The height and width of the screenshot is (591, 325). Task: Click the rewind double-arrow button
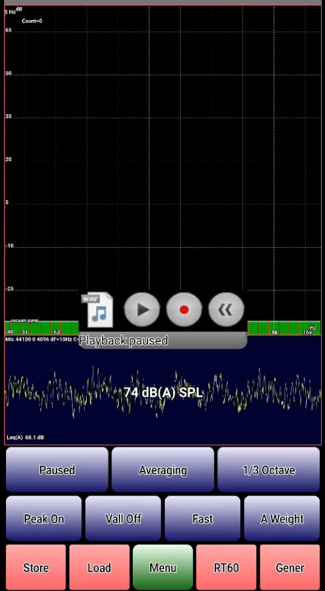226,309
